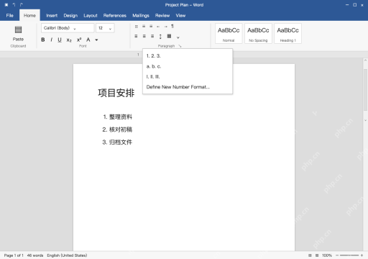Click the zoom slider in status bar
The width and height of the screenshot is (368, 259).
point(349,255)
